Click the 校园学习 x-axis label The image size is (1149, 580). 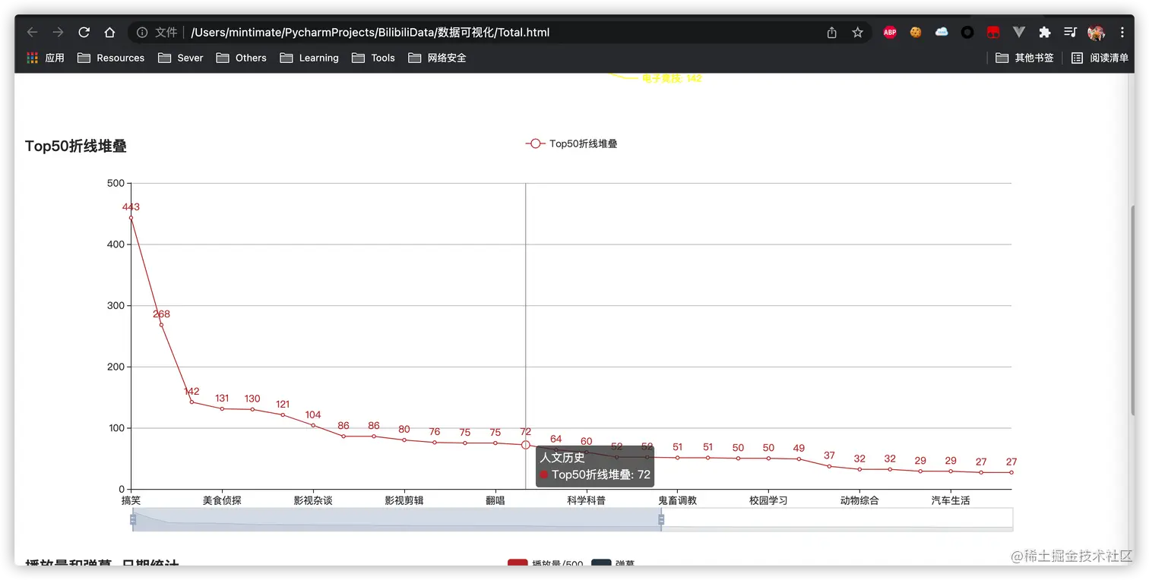(768, 501)
